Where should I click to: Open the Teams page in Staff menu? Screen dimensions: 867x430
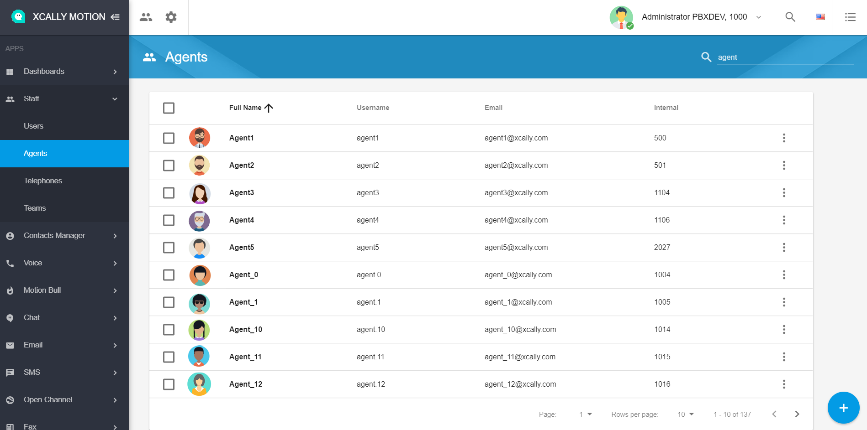[35, 208]
